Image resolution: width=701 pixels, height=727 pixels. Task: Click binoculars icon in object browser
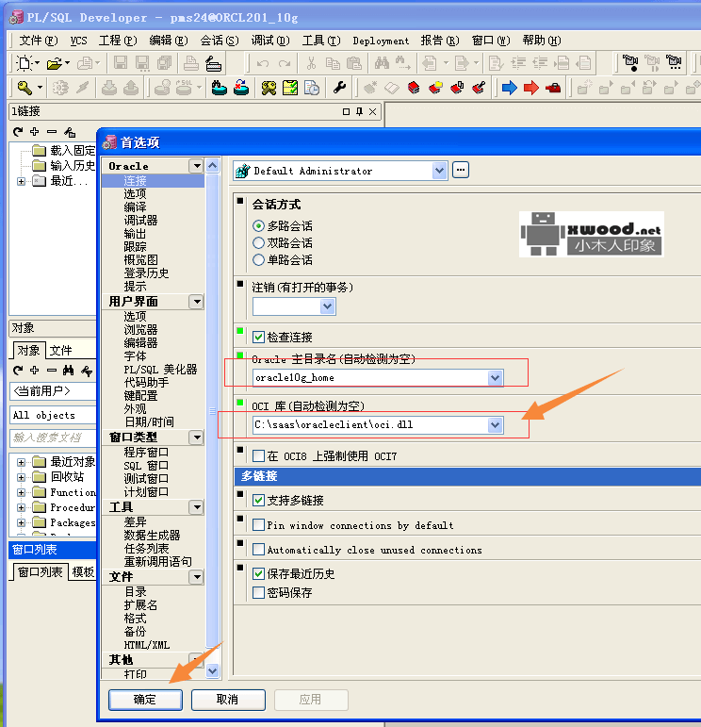[69, 370]
